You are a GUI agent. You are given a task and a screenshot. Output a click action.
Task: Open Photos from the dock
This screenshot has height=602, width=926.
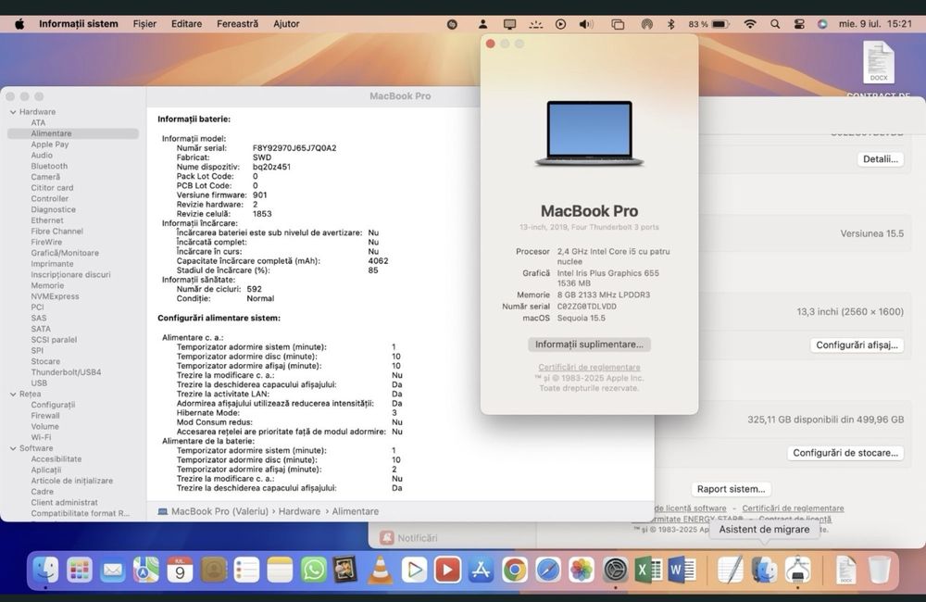tap(582, 571)
